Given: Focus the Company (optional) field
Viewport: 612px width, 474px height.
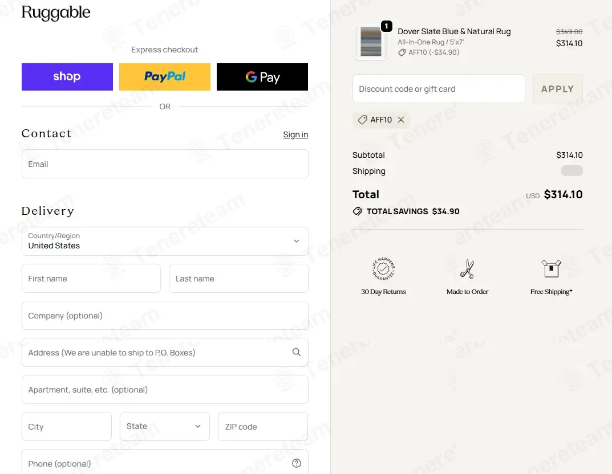Looking at the screenshot, I should coord(165,316).
